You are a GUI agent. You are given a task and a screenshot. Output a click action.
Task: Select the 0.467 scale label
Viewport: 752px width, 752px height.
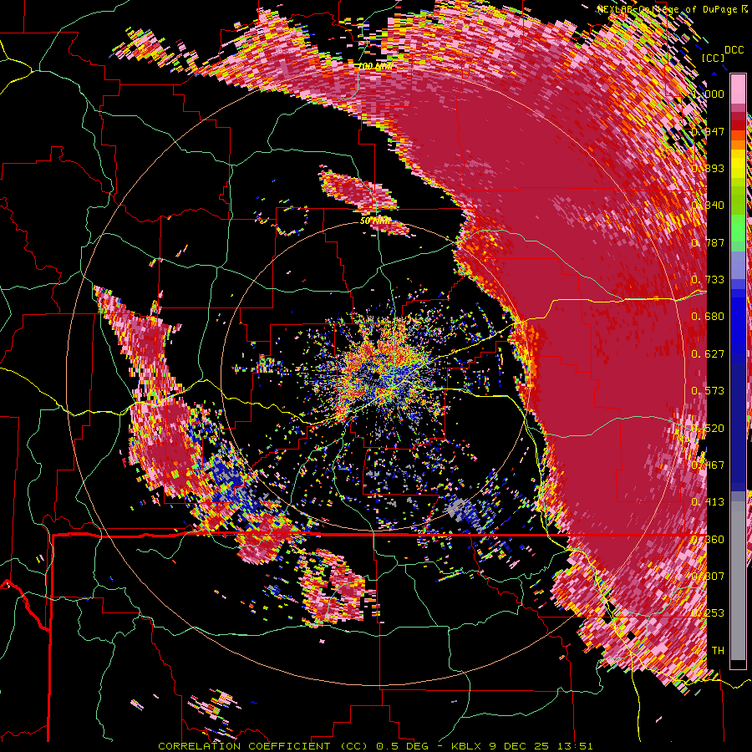pos(708,465)
